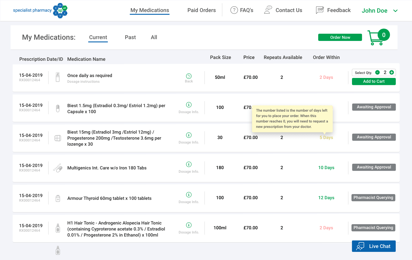Click the specialist pharmacy hexagon logo

[x=60, y=11]
